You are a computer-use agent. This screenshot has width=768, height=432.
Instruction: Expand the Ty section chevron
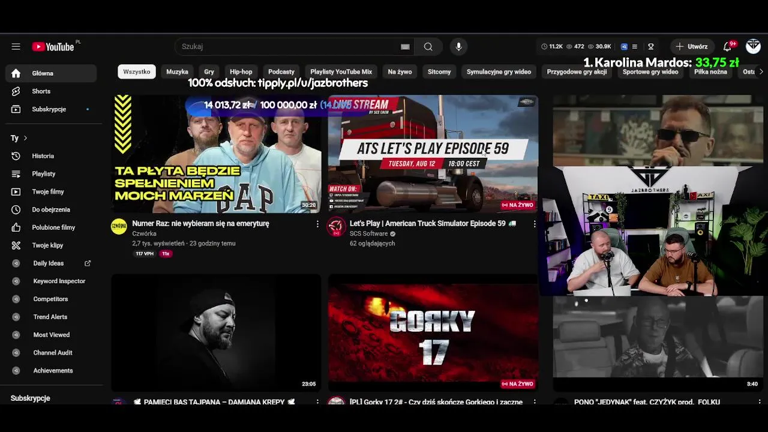tap(25, 138)
